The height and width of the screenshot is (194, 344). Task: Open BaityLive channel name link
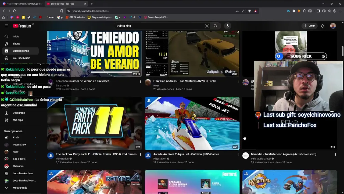pyautogui.click(x=61, y=86)
